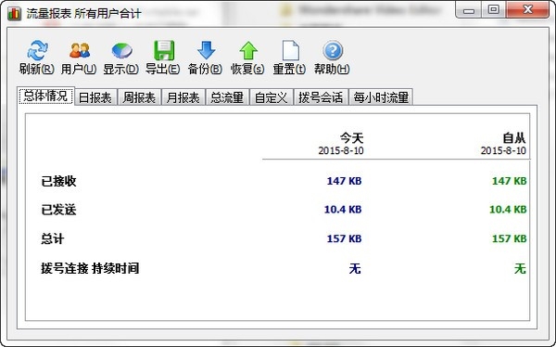
Task: Open the 周报表 weekly report tab
Action: pyautogui.click(x=139, y=97)
